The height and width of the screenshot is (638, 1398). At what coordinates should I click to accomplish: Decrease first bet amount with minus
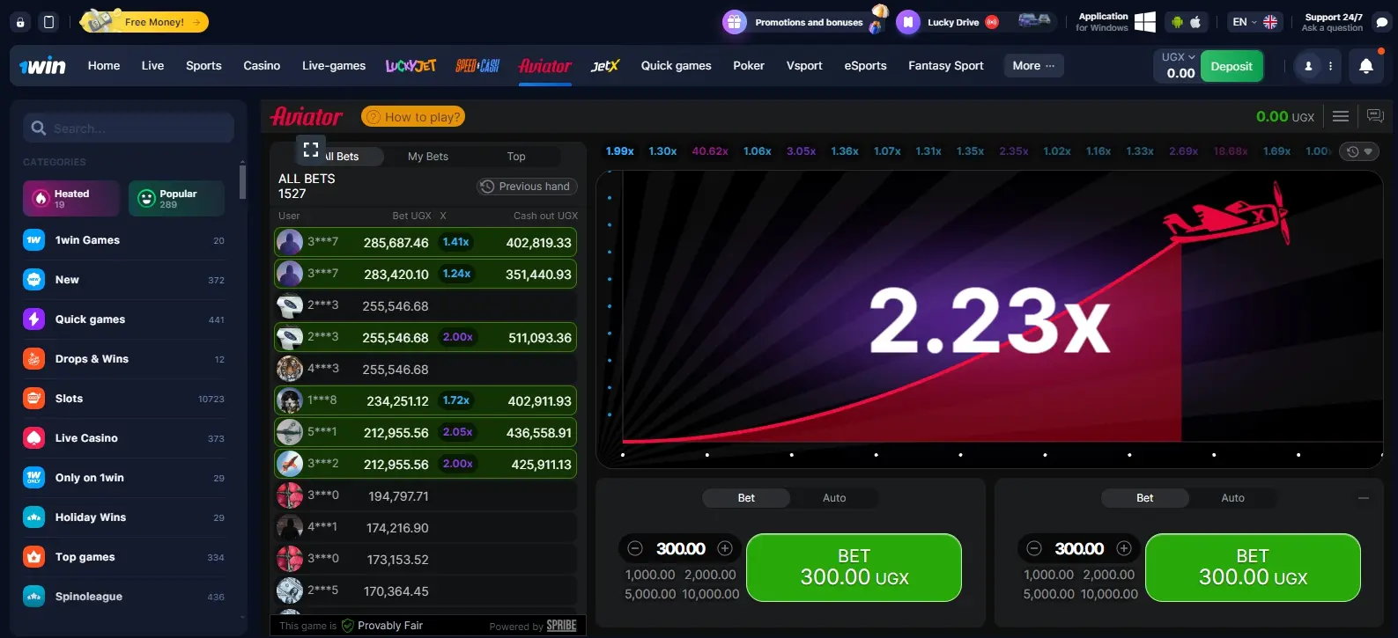point(635,548)
